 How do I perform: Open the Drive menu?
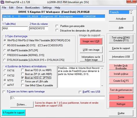(x=19, y=8)
